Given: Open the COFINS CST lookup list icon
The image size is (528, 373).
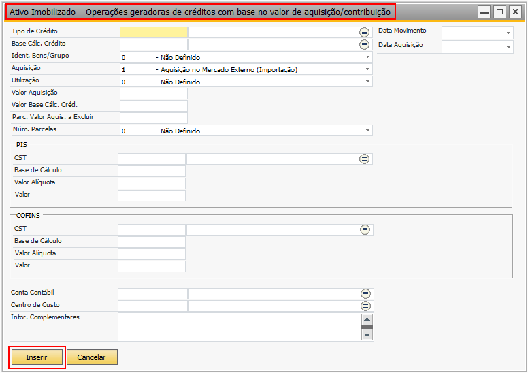Looking at the screenshot, I should [x=365, y=230].
